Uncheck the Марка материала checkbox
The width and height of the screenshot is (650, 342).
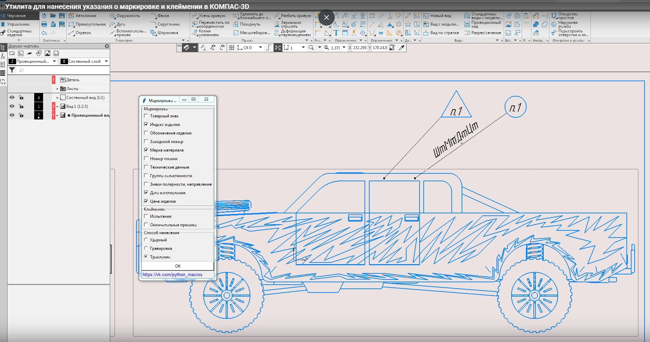(146, 150)
